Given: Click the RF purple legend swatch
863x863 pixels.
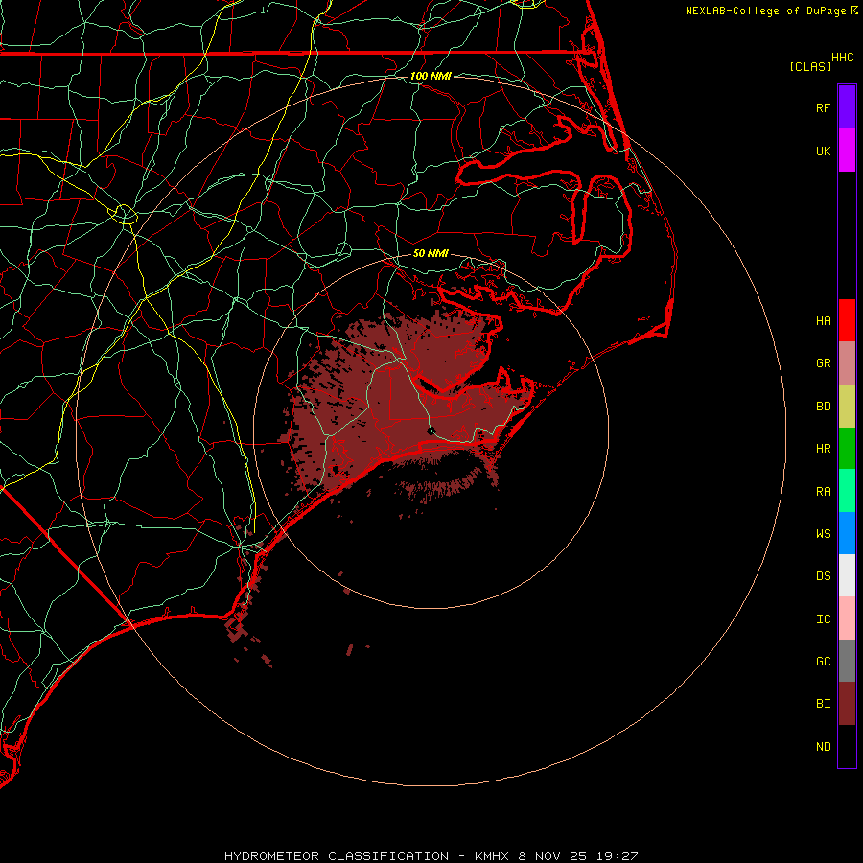Looking at the screenshot, I should point(847,107).
